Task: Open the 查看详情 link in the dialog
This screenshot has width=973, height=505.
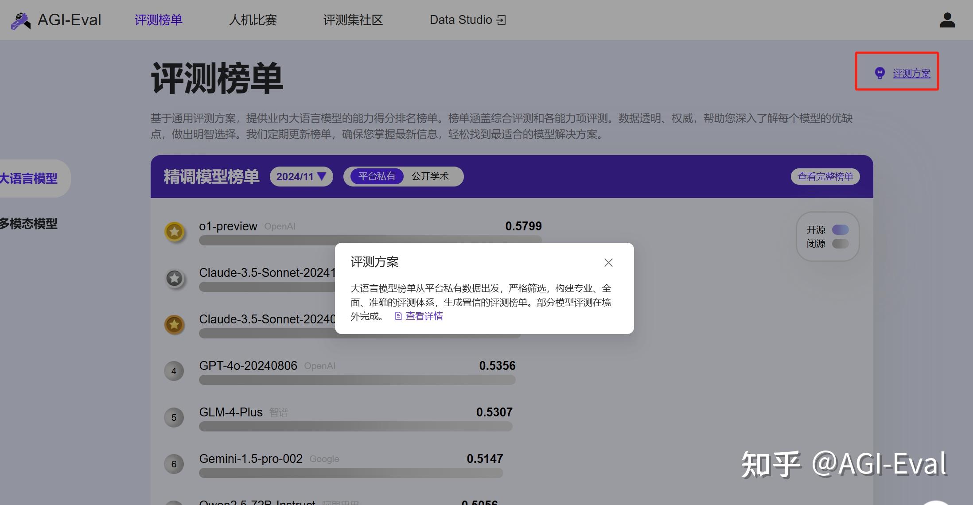Action: tap(424, 316)
